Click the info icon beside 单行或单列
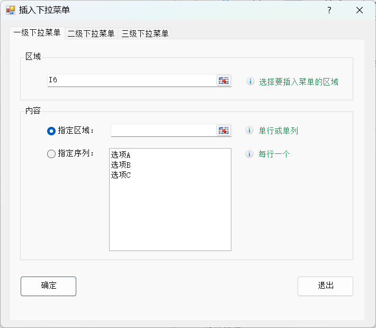Viewport: 376px width, 328px height. (249, 130)
